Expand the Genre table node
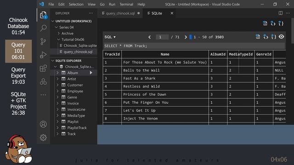 click(x=57, y=97)
